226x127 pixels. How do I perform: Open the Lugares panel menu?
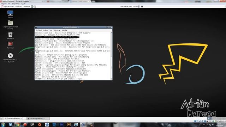coord(18,6)
